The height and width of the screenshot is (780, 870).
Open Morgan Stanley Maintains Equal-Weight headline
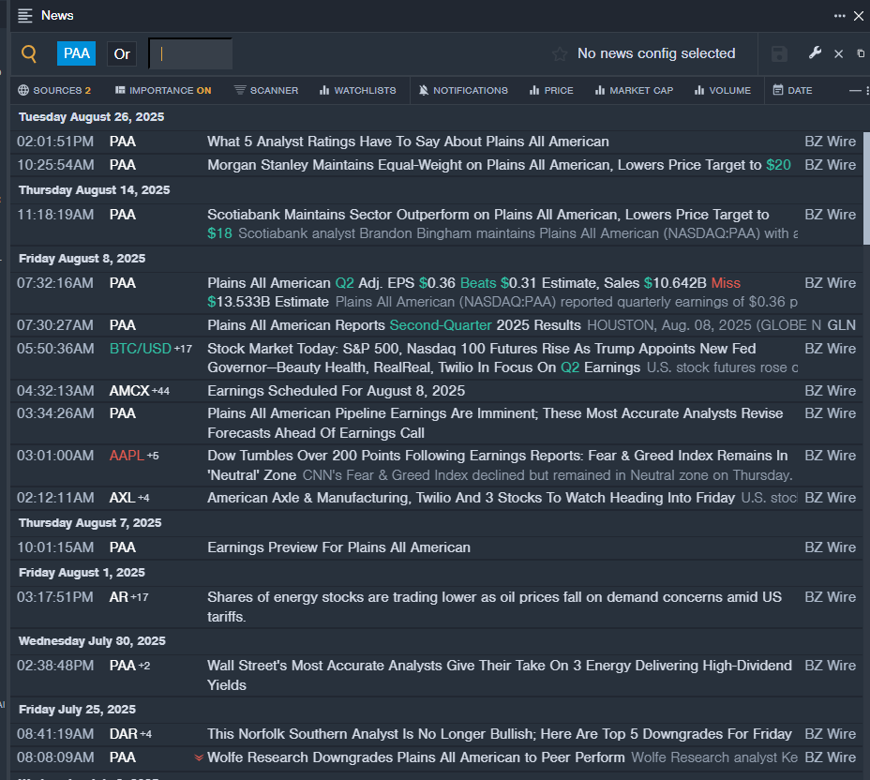(x=499, y=165)
